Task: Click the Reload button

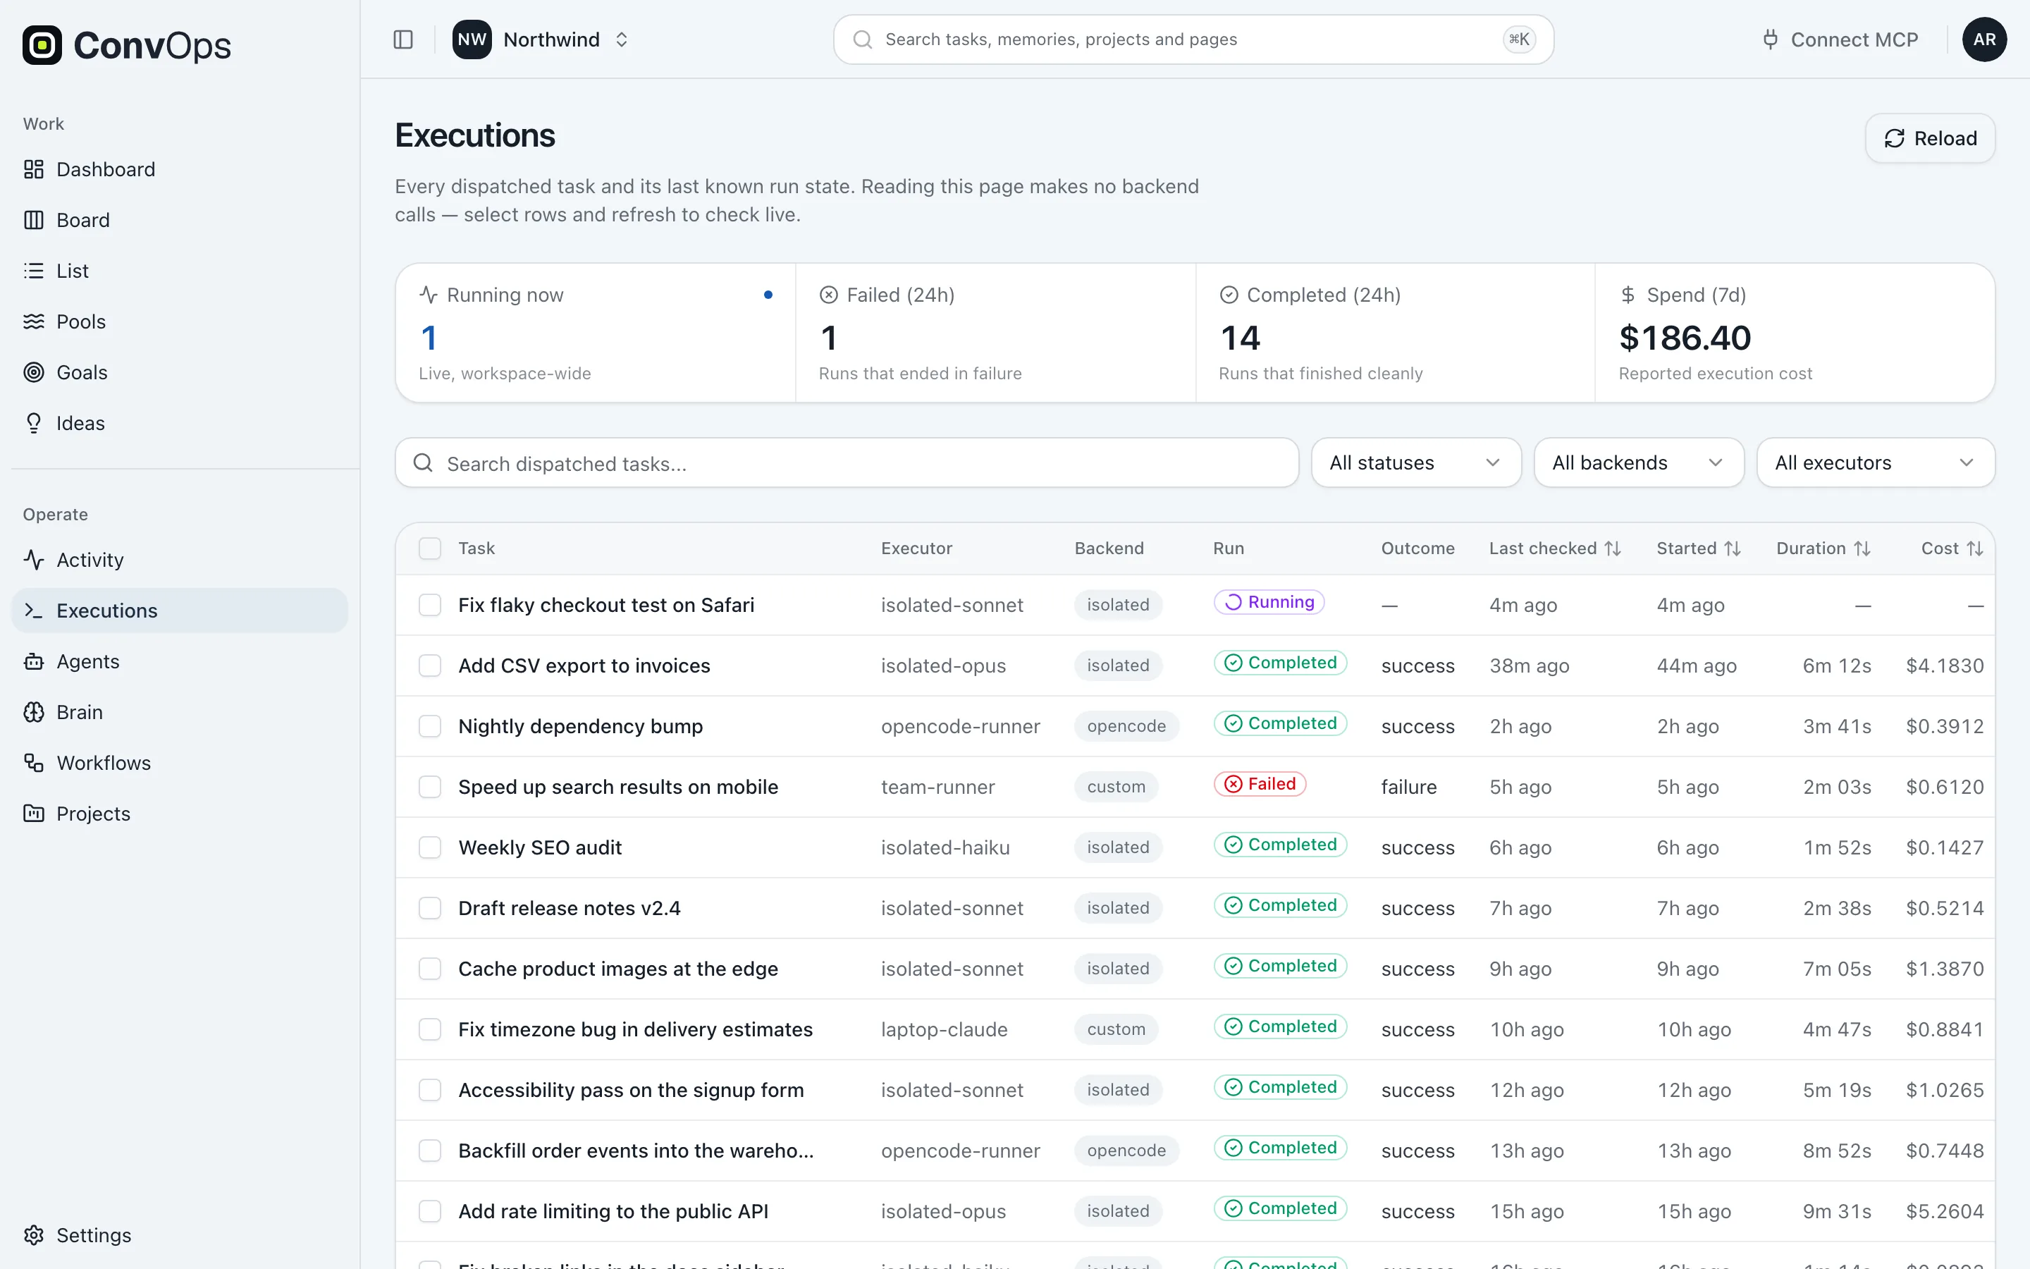Action: click(x=1929, y=138)
